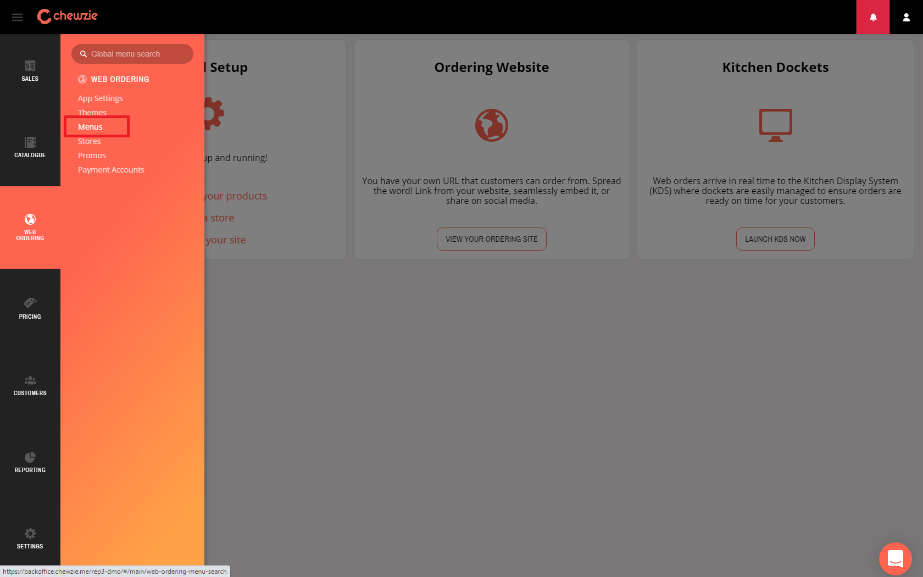Image resolution: width=923 pixels, height=577 pixels.
Task: Open Themes menu item
Action: point(92,113)
